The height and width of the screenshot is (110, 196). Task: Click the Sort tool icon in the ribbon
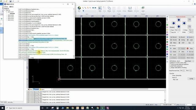pyautogui.click(x=79, y=8)
